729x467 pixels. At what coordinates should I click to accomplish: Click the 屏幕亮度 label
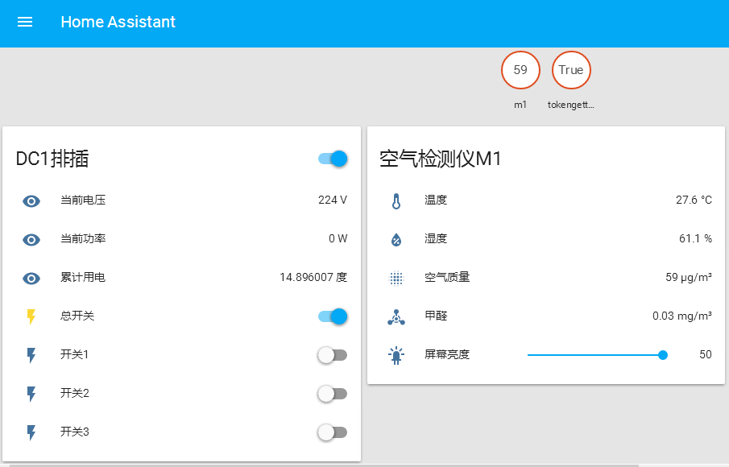point(447,354)
